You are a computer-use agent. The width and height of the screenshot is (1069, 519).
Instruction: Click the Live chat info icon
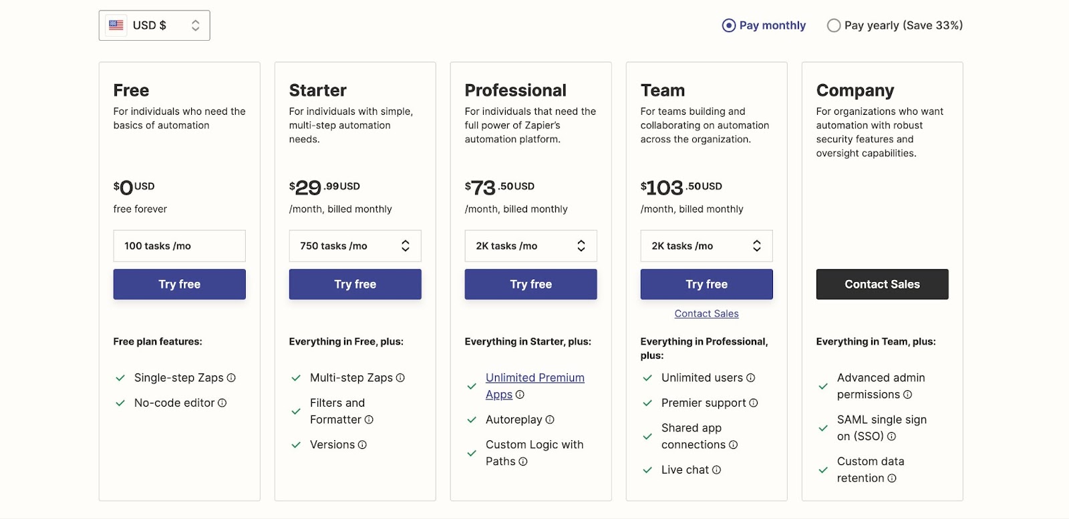(718, 470)
